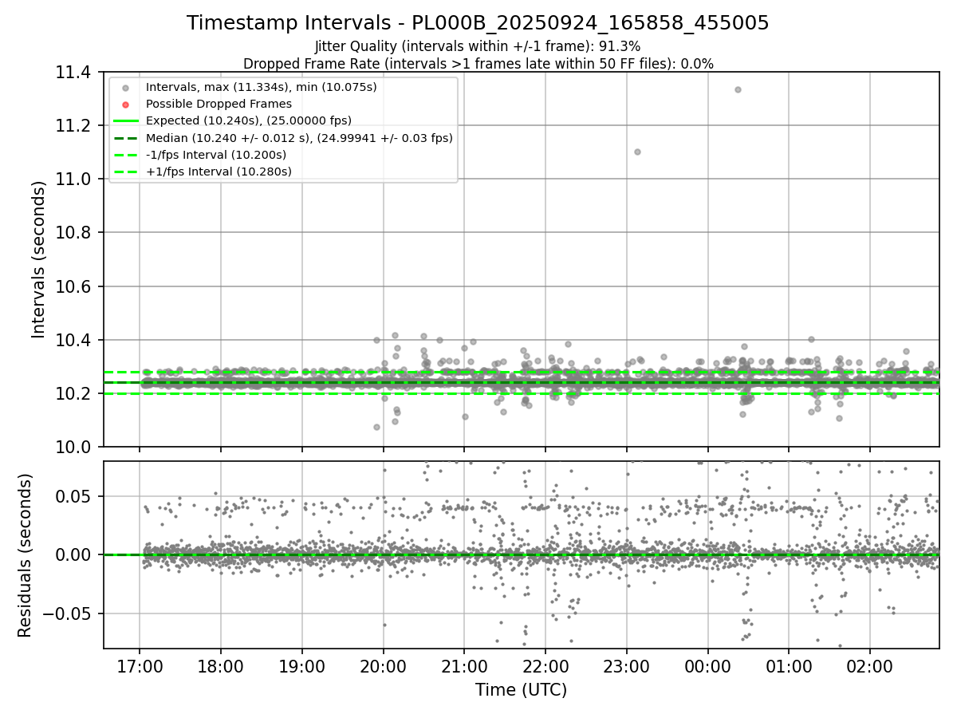The width and height of the screenshot is (957, 718).
Task: Click the outlier data point near 11.1 seconds
Action: click(637, 152)
